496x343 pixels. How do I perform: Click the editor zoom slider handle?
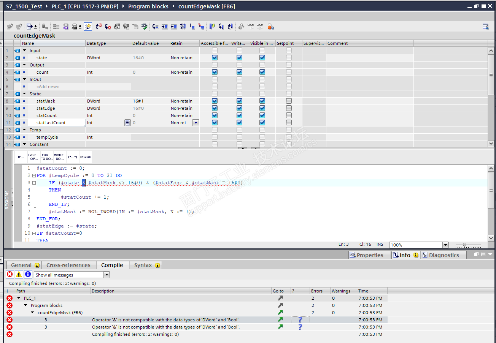464,245
